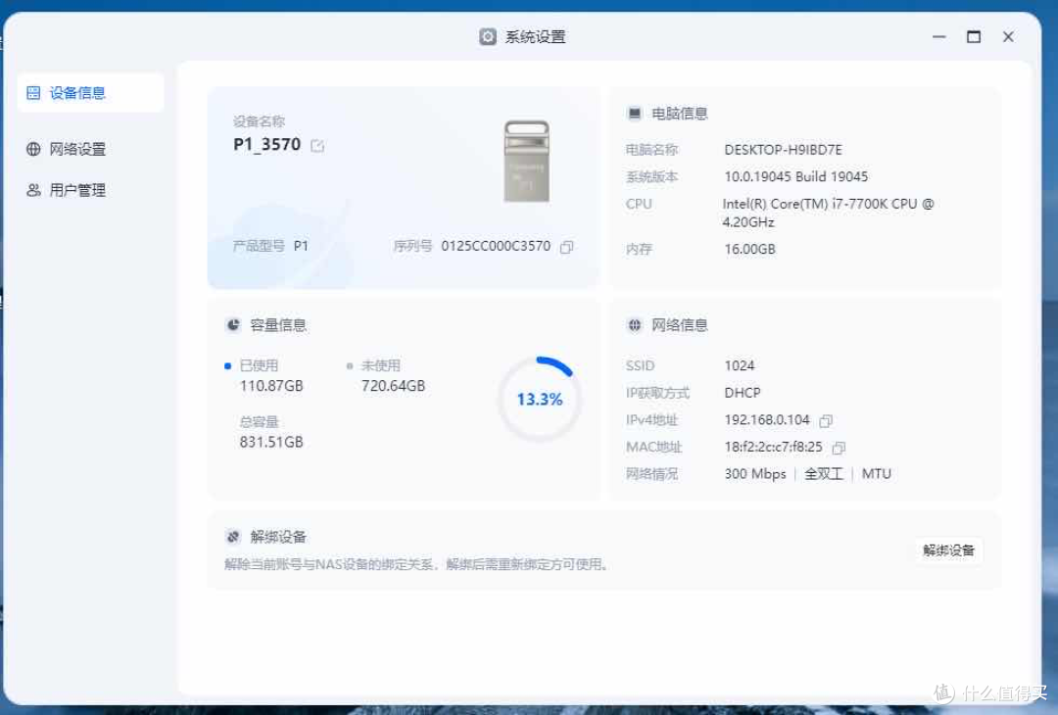Click the 未使用 legend label

click(x=380, y=365)
